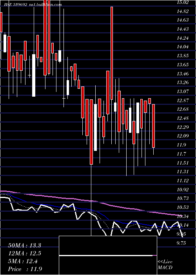Click the 10.53 price axis label
This screenshot has height=275, width=196.
pyautogui.click(x=183, y=207)
